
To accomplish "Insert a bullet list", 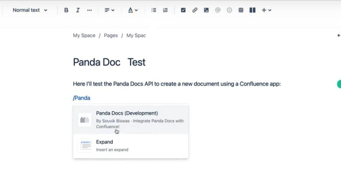I will 154,10.
